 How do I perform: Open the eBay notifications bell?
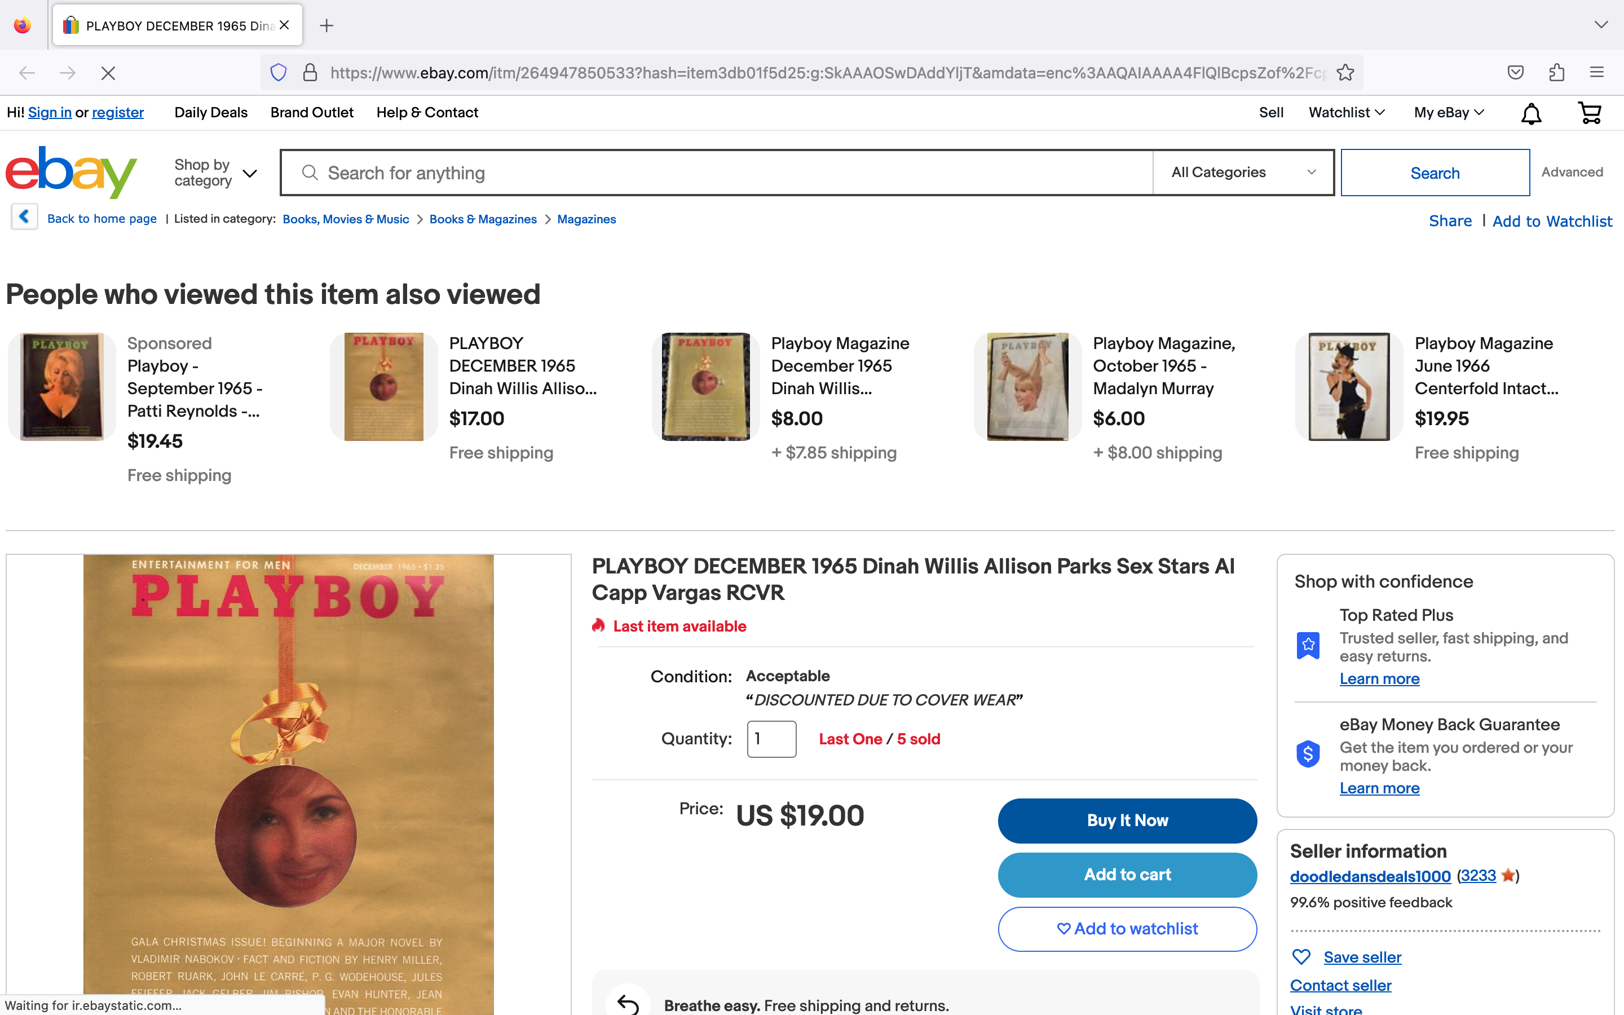(x=1531, y=113)
